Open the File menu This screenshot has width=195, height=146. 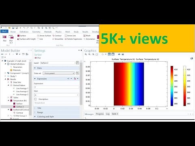pos(4,31)
